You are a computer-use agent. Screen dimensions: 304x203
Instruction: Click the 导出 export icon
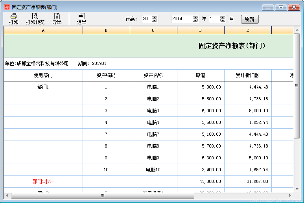coord(57,18)
